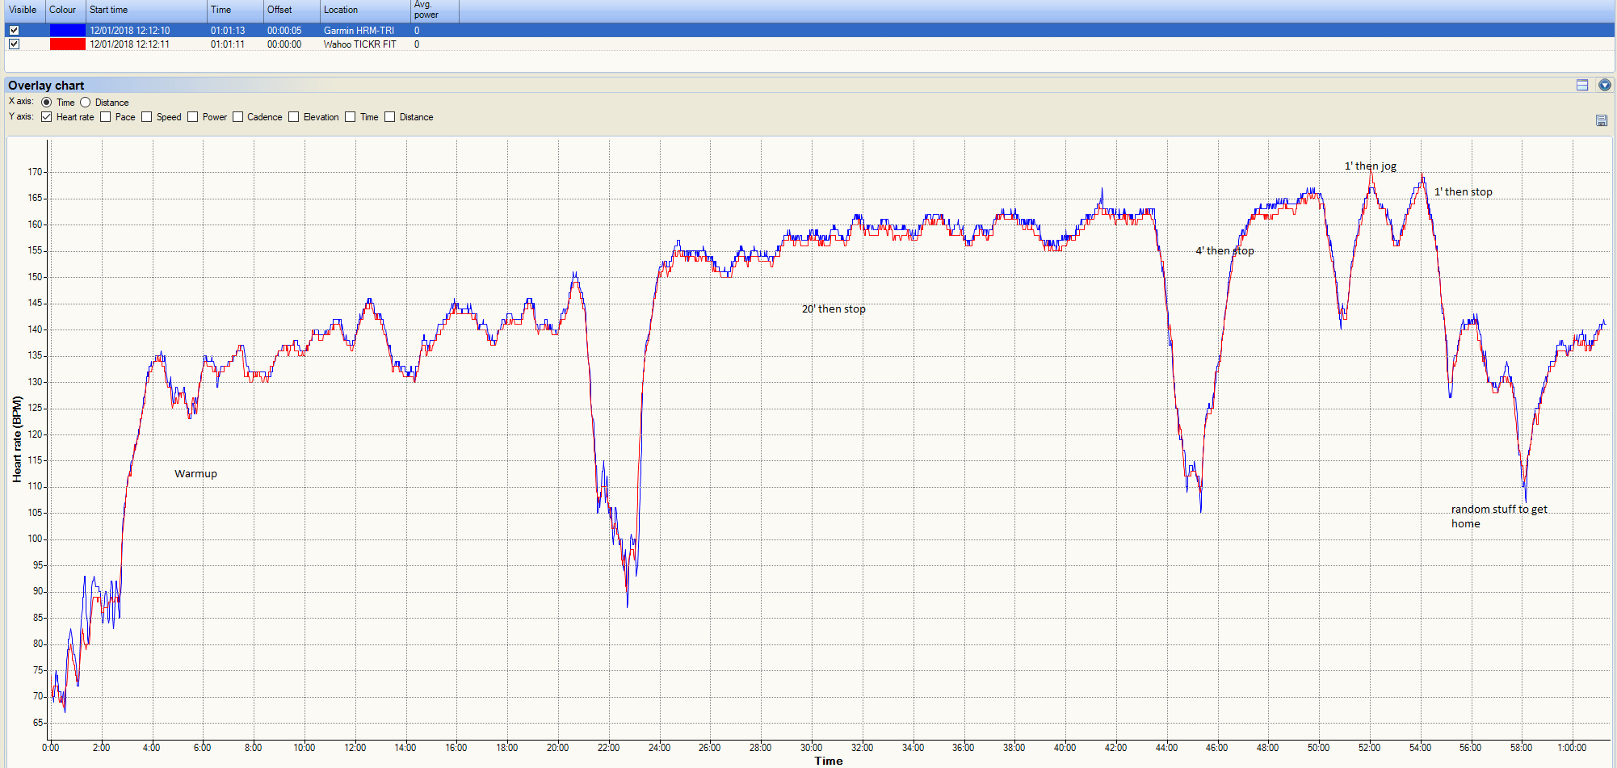The width and height of the screenshot is (1617, 768).
Task: Toggle visibility of the Garmin HRM-TRI row
Action: (14, 31)
